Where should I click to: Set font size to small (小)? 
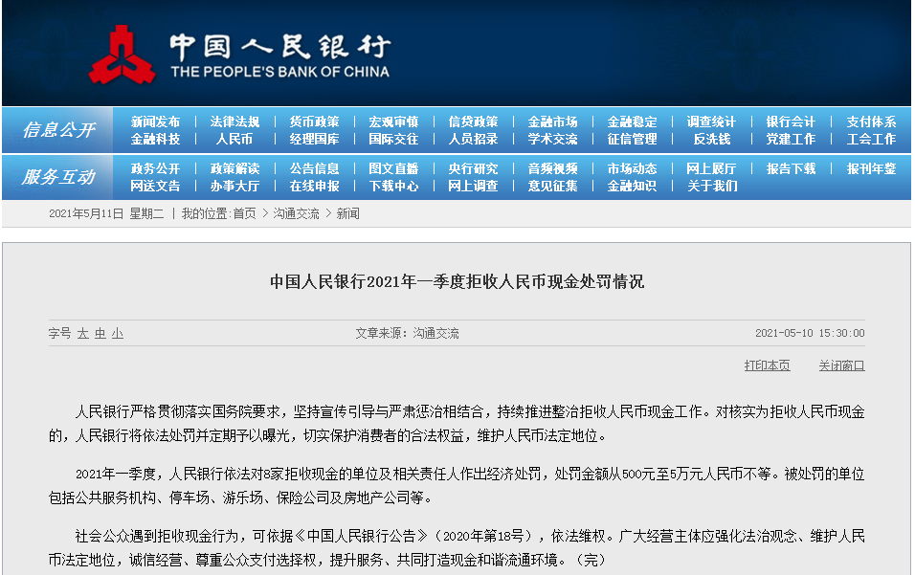pyautogui.click(x=118, y=334)
